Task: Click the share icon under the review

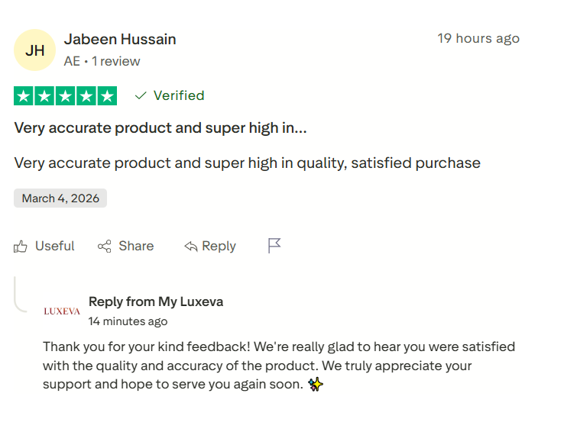Action: [105, 246]
